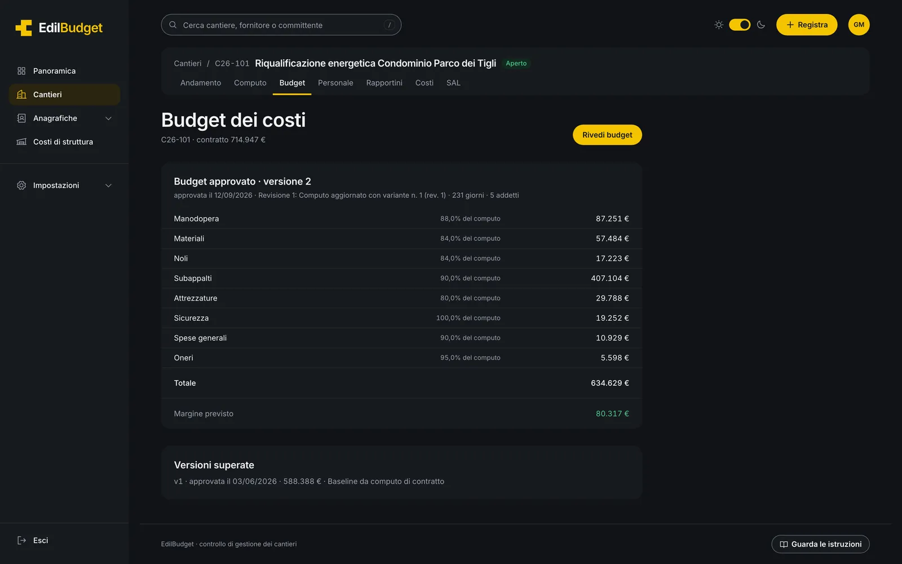
Task: Go to Cantieri breadcrumb link
Action: click(x=188, y=64)
